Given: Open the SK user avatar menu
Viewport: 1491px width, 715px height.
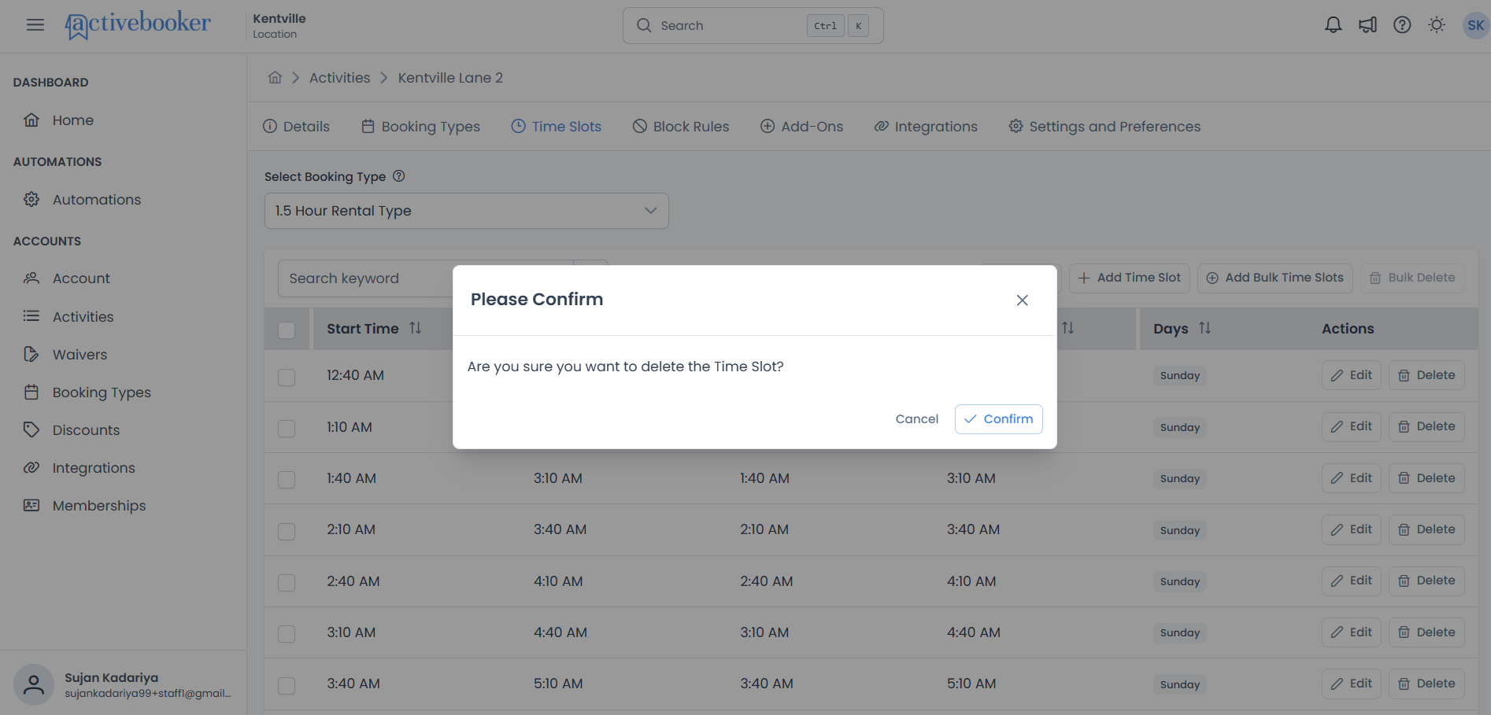Looking at the screenshot, I should [1475, 25].
